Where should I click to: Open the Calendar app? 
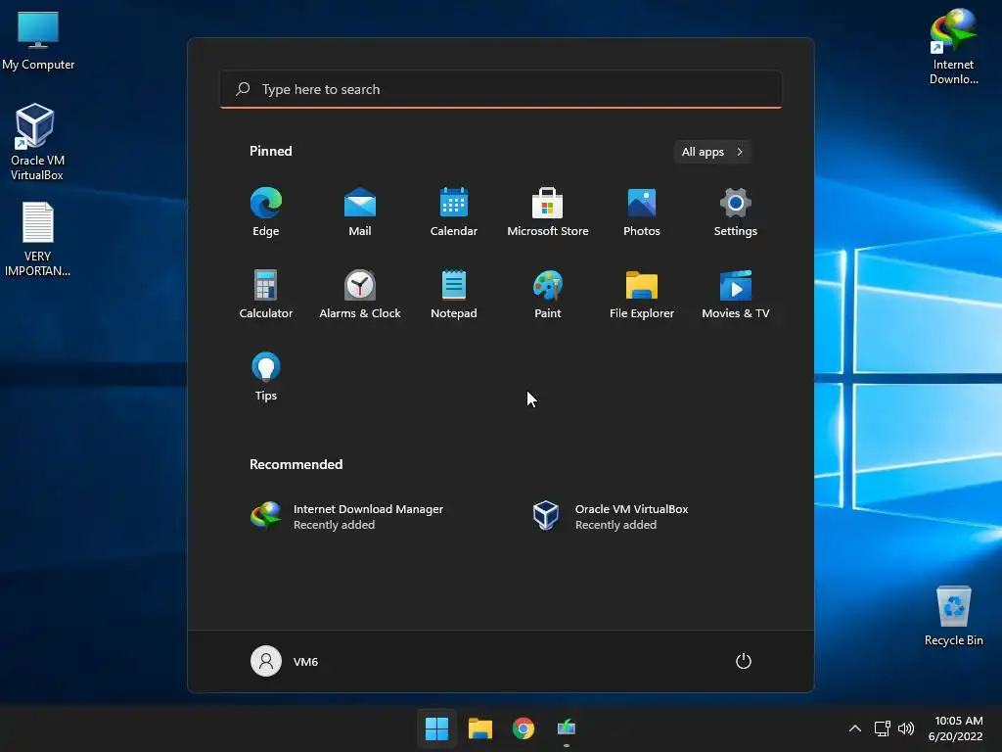click(454, 212)
